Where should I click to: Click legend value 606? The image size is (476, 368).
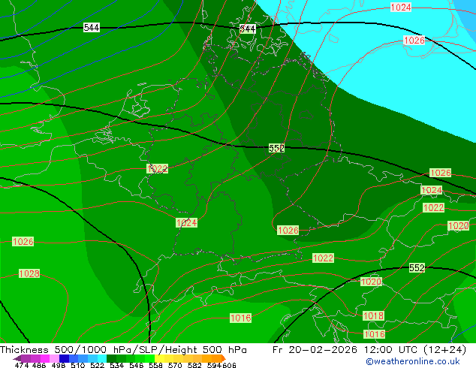[x=229, y=365]
